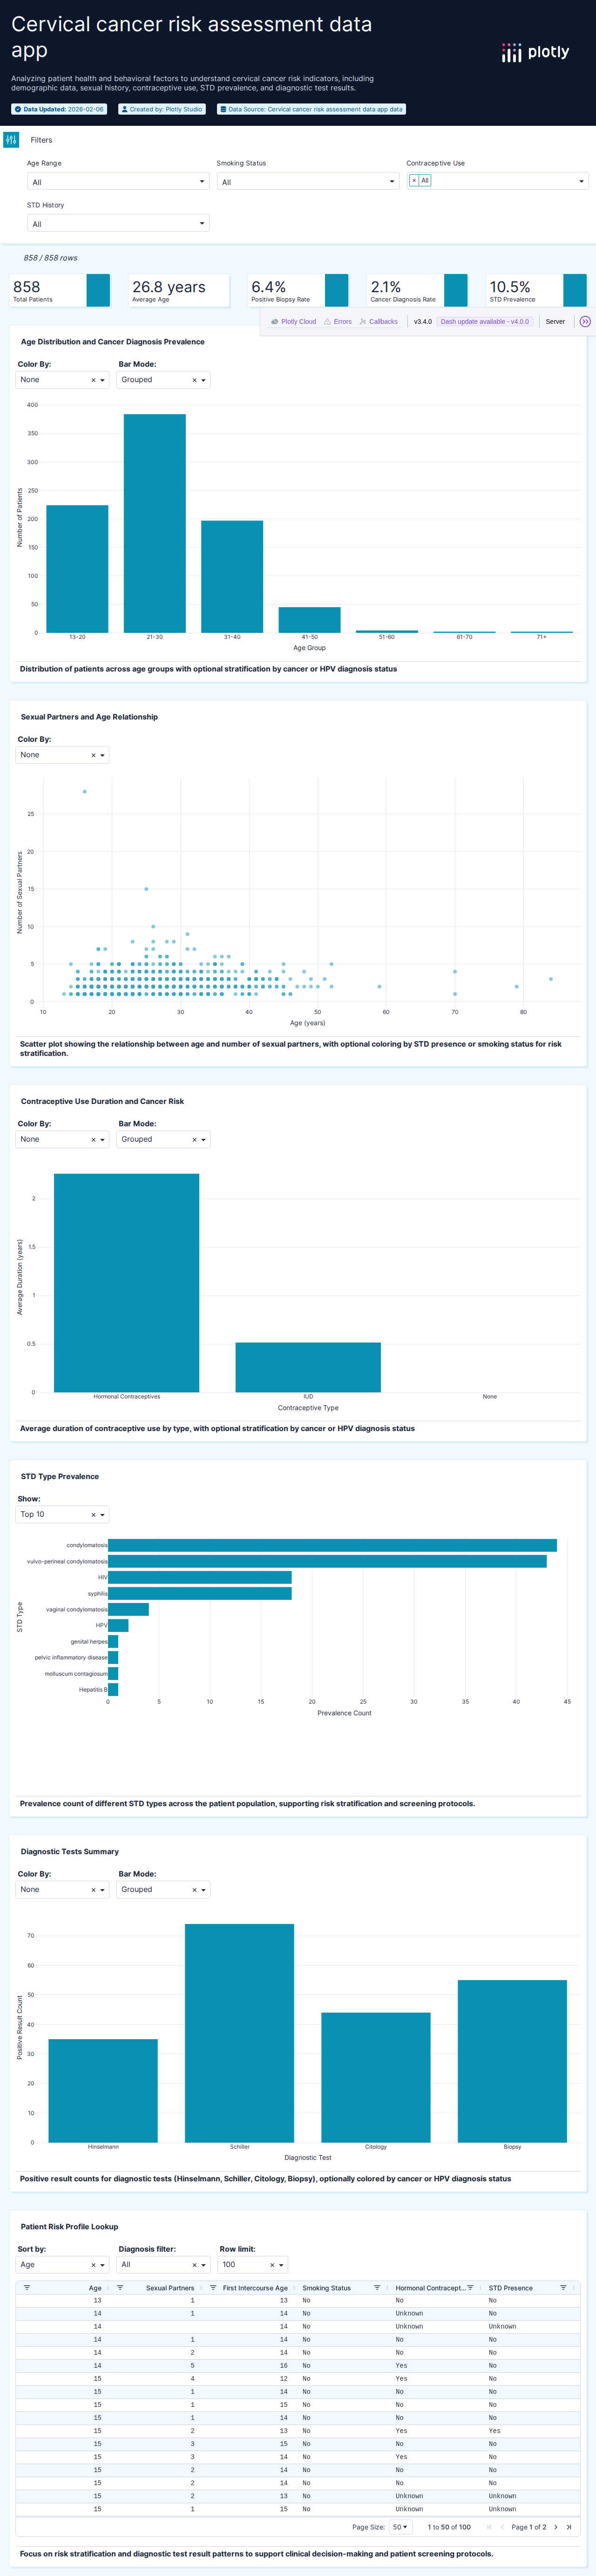This screenshot has width=596, height=2576.
Task: Click the Data Source badge
Action: click(311, 109)
